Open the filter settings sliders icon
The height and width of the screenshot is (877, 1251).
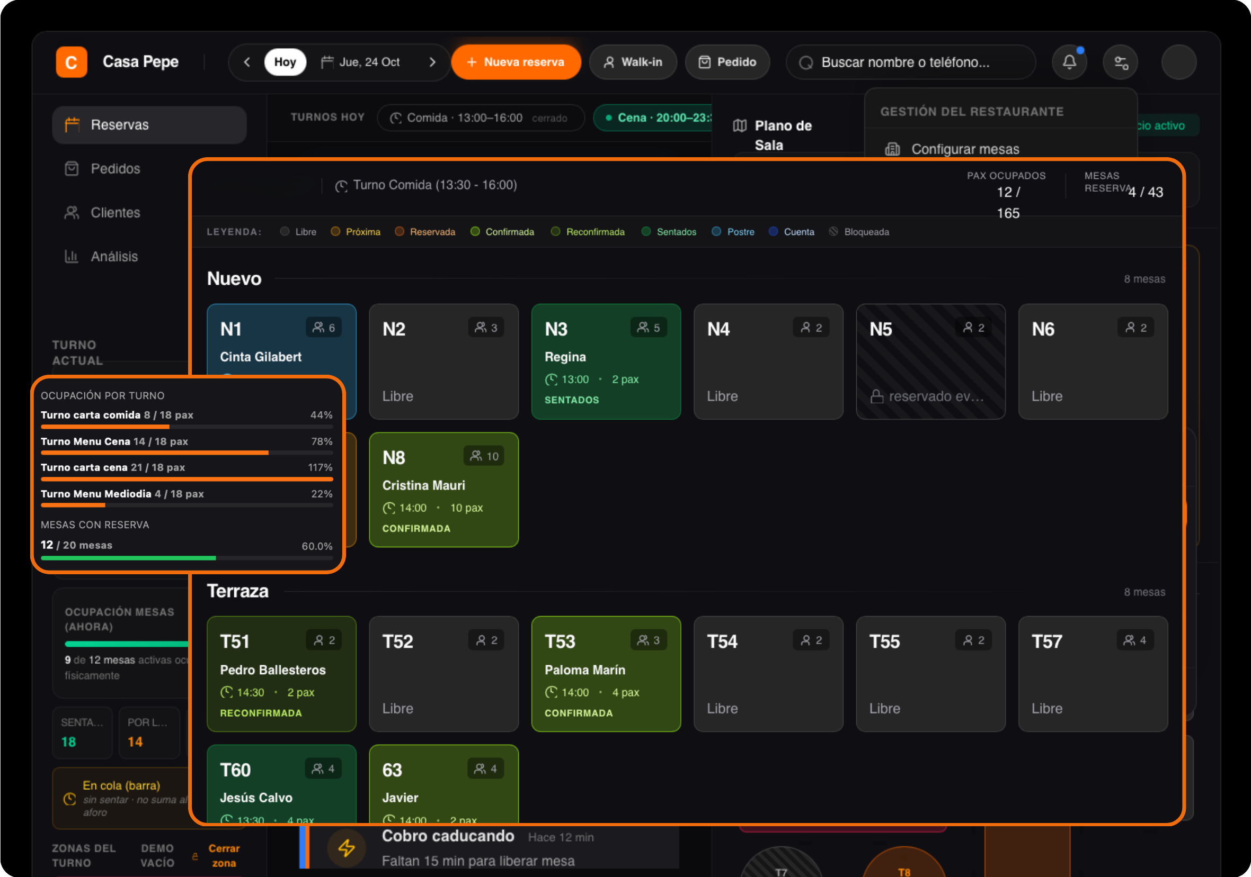pyautogui.click(x=1120, y=62)
